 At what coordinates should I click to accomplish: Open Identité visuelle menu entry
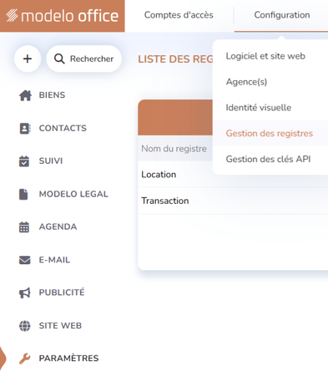(x=259, y=108)
